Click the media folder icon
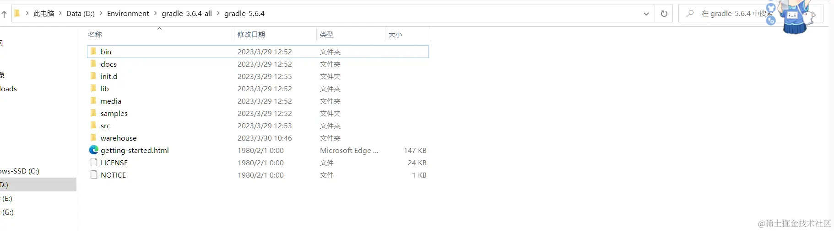The height and width of the screenshot is (231, 834). tap(93, 100)
